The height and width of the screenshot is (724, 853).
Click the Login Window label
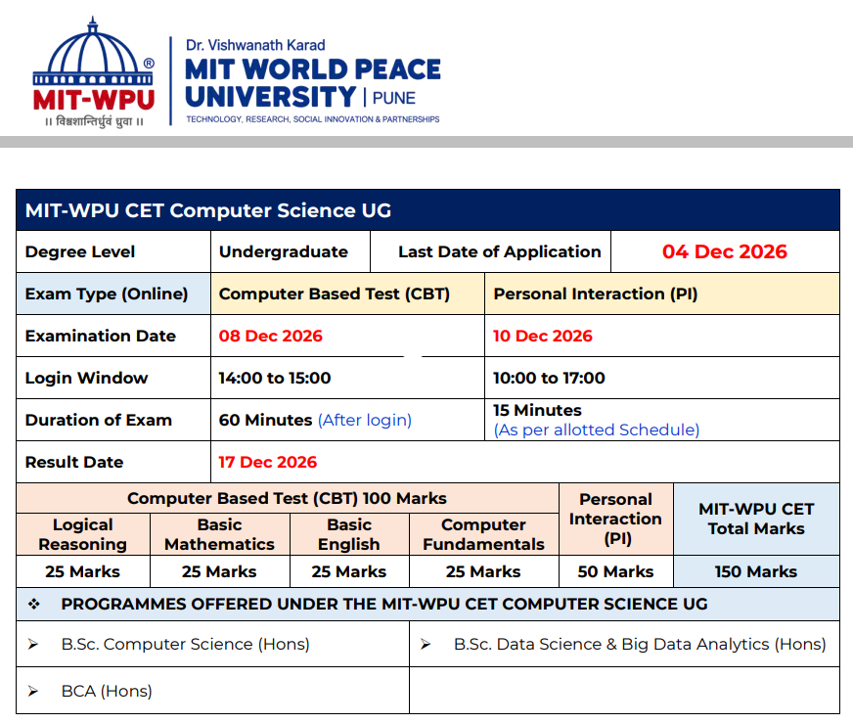tap(86, 378)
